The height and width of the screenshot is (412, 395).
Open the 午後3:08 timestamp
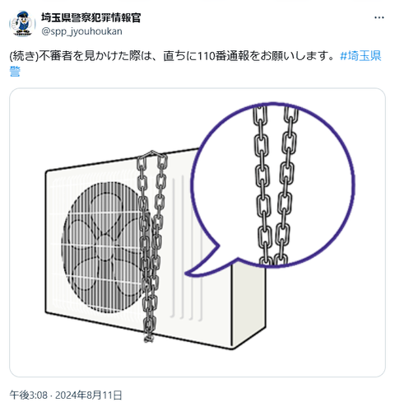click(29, 396)
